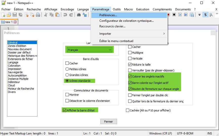This screenshot has width=219, height=136.
Task: Expand the Importer submenu
Action: point(129,34)
